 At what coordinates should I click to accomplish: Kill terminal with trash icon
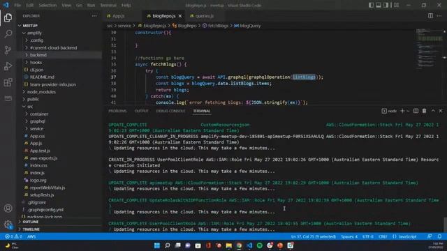point(424,111)
